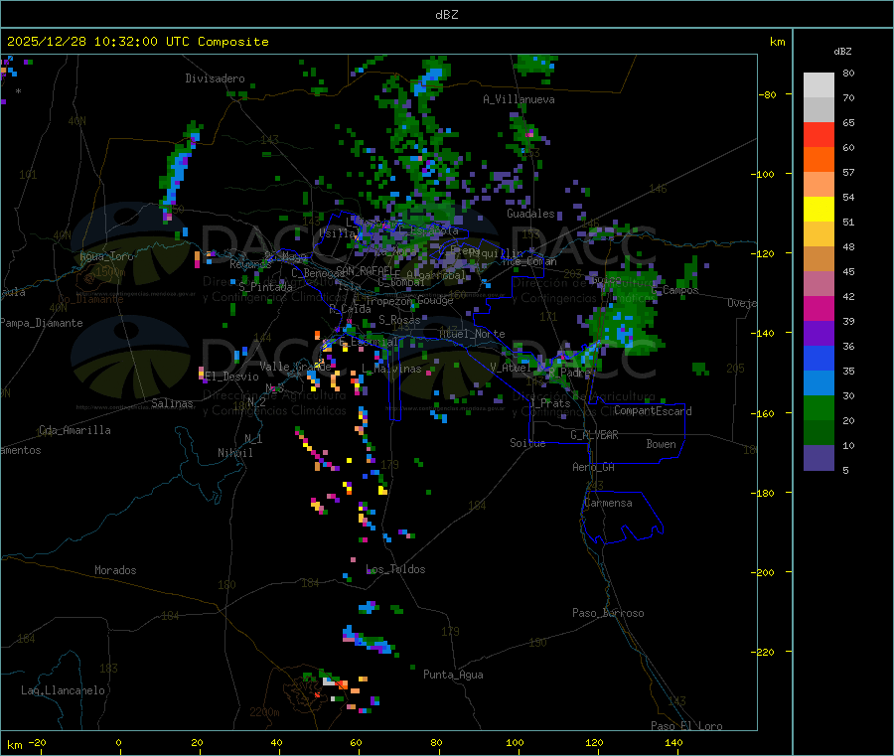This screenshot has height=756, width=894.
Task: Select the red 60-65 dBZ legend band
Action: (x=819, y=134)
